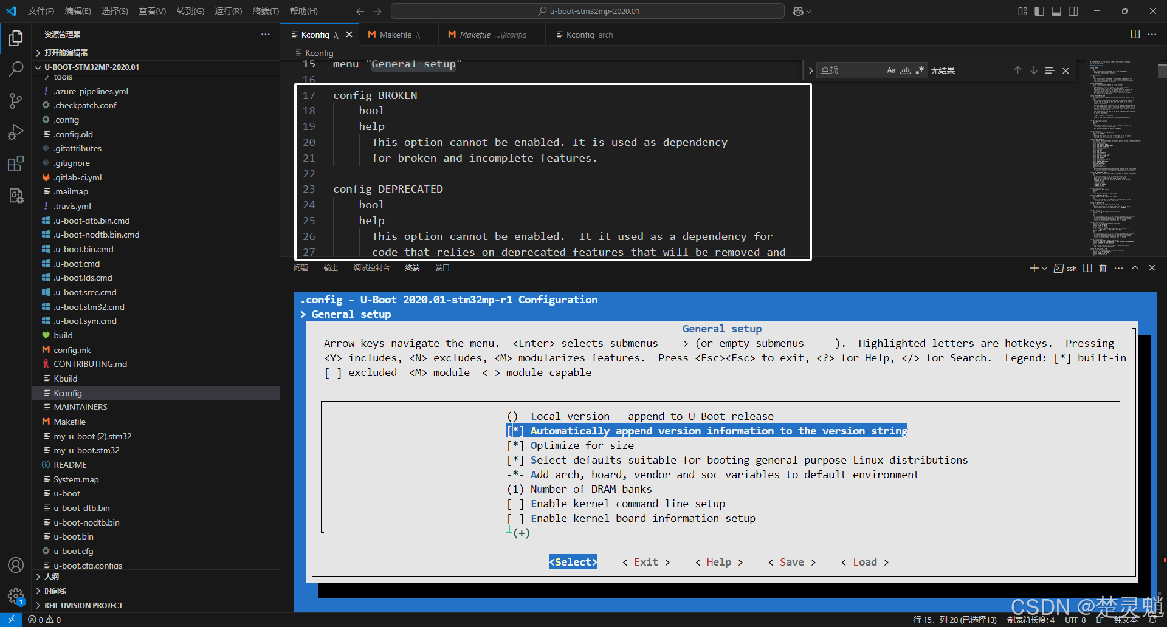This screenshot has height=627, width=1167.
Task: Split the editor to the right
Action: [x=1135, y=34]
